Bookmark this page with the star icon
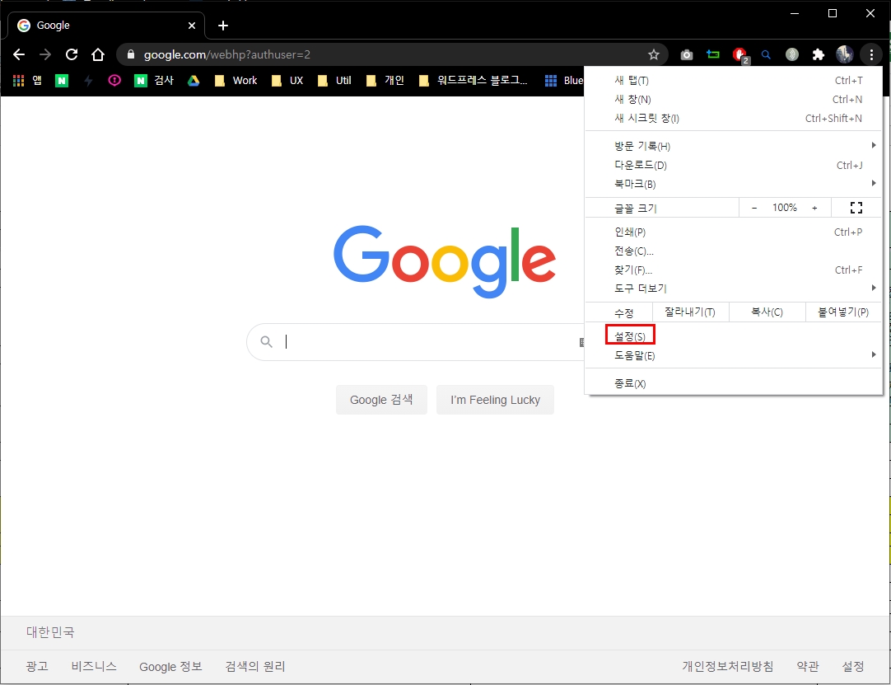 (654, 54)
